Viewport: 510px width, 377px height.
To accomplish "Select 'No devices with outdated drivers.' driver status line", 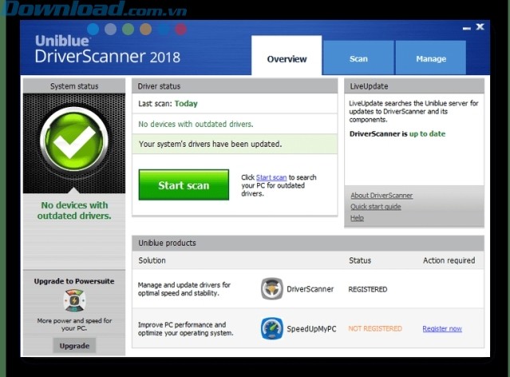I will [196, 124].
